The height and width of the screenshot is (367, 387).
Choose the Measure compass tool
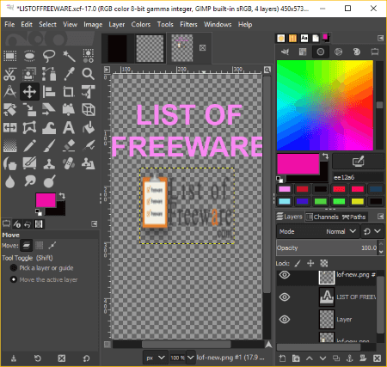click(x=10, y=92)
